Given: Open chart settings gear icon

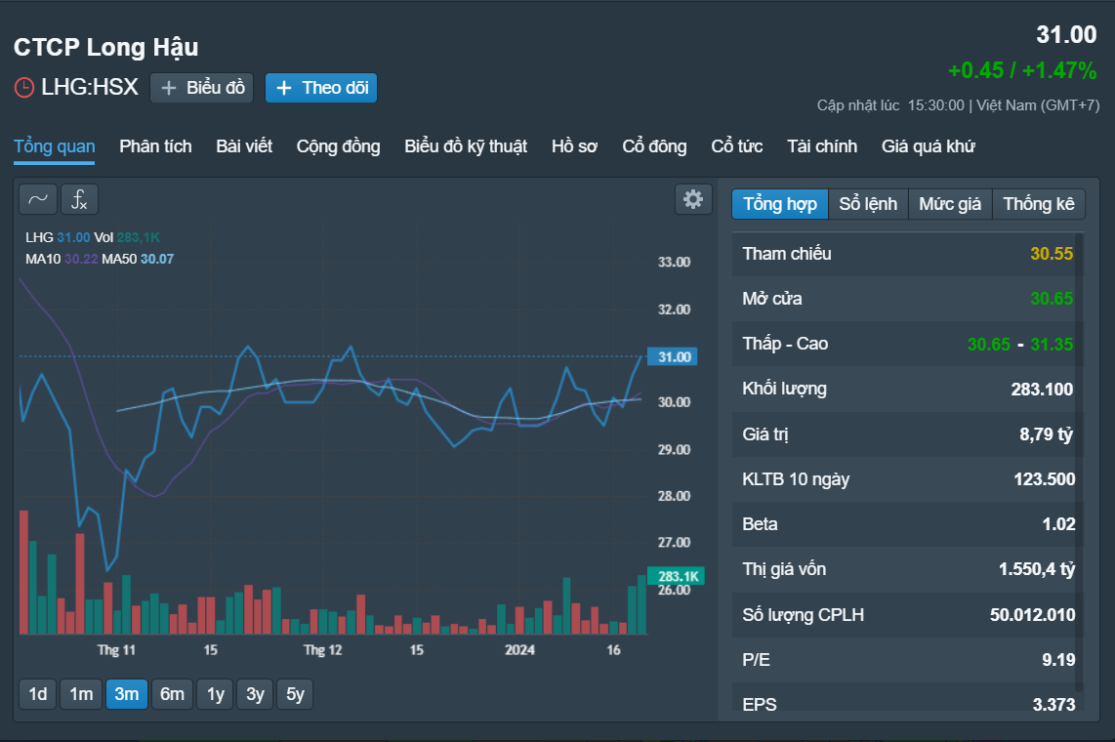Looking at the screenshot, I should point(693,199).
